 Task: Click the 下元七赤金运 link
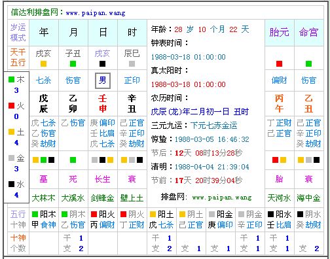[214, 126]
